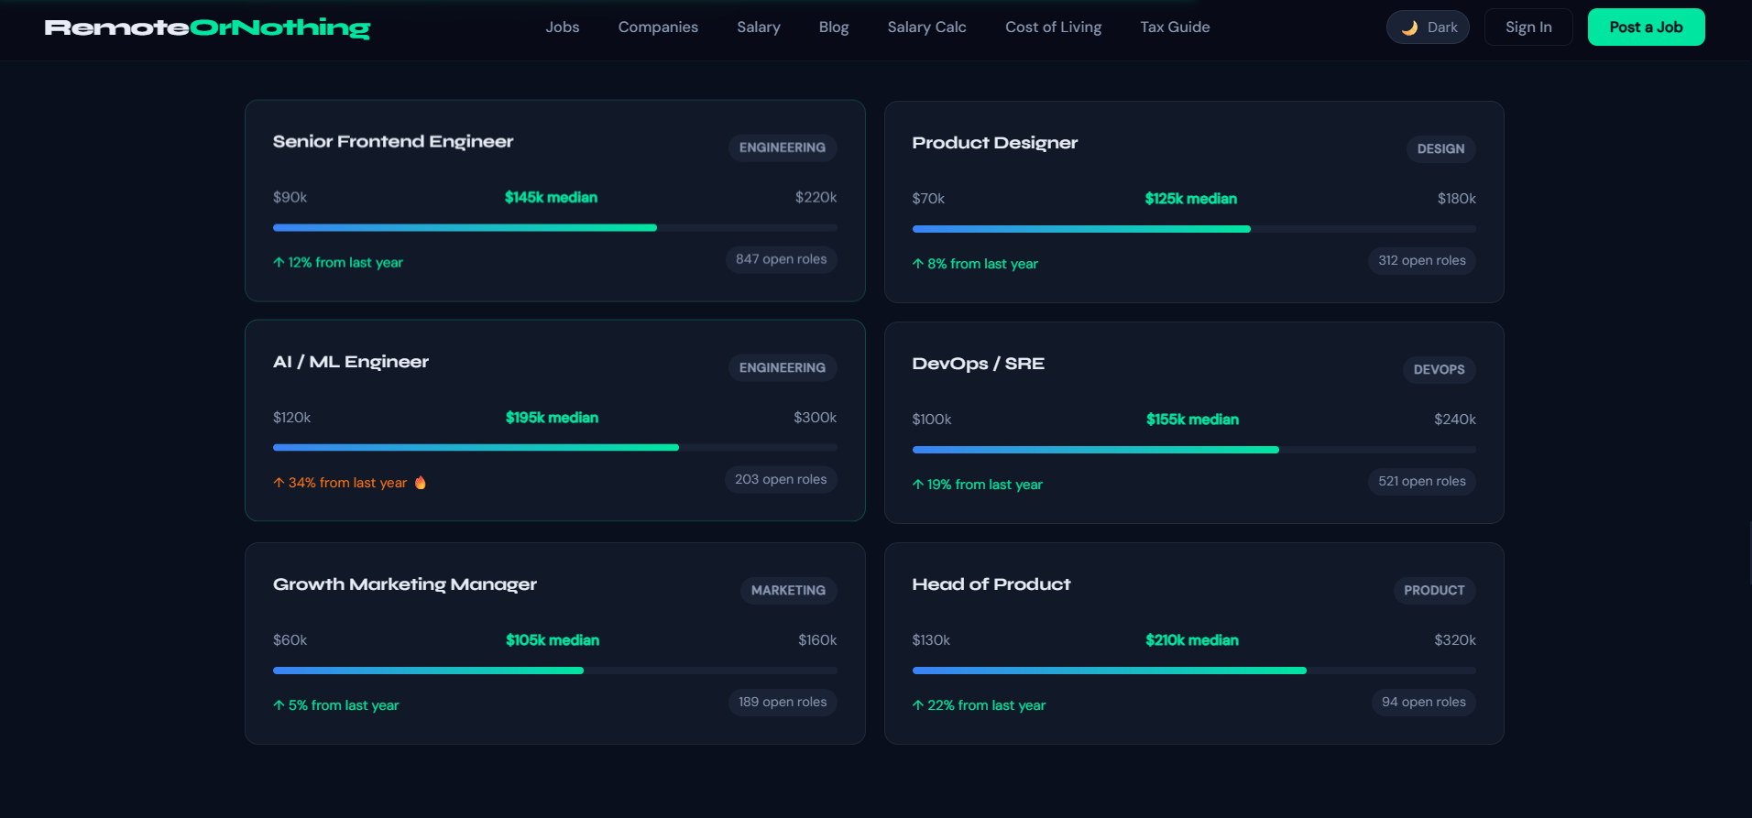Click the $130k minimum salary value
Image resolution: width=1752 pixels, height=818 pixels.
point(931,640)
